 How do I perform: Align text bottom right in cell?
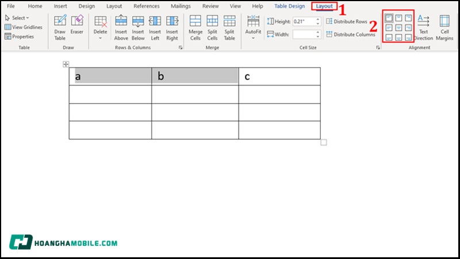(x=408, y=37)
